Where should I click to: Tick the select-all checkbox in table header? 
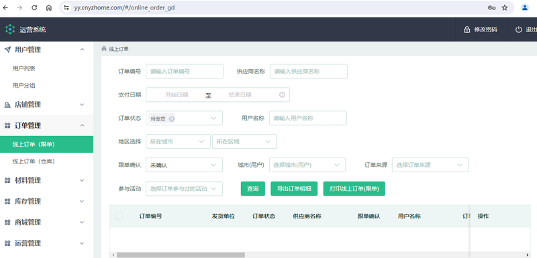(119, 216)
